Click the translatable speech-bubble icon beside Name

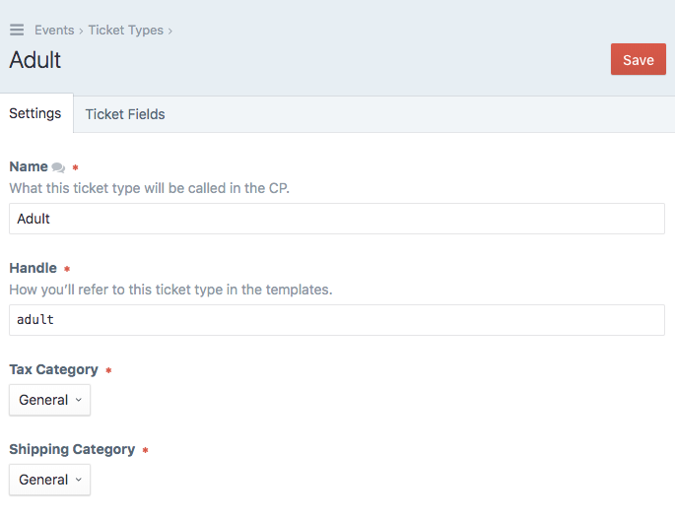tap(58, 167)
